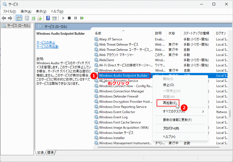
Task: Sort by the ログオン column header
Action: tap(221, 33)
